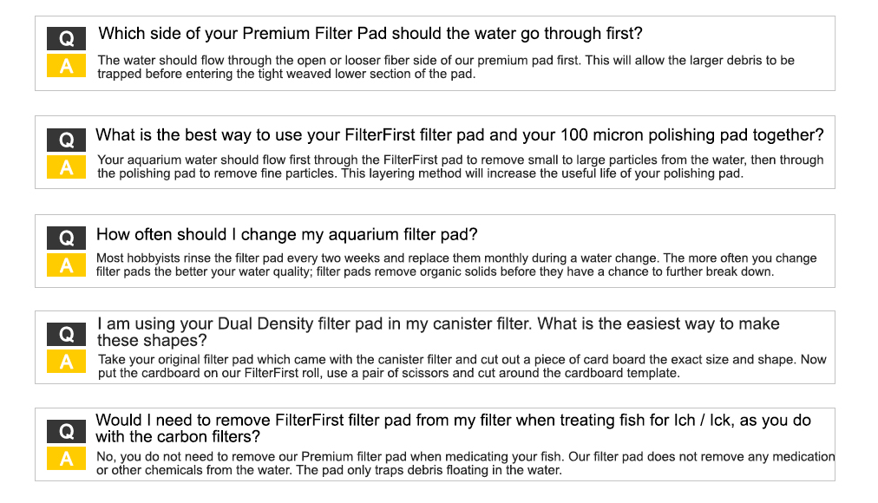Click the yellow A icon beside open fiber side answer

(x=66, y=66)
